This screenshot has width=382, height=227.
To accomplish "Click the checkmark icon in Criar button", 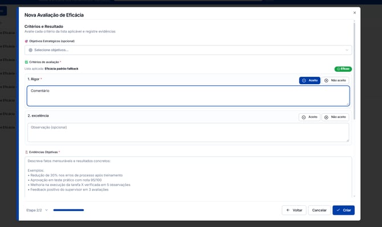I will pyautogui.click(x=338, y=210).
